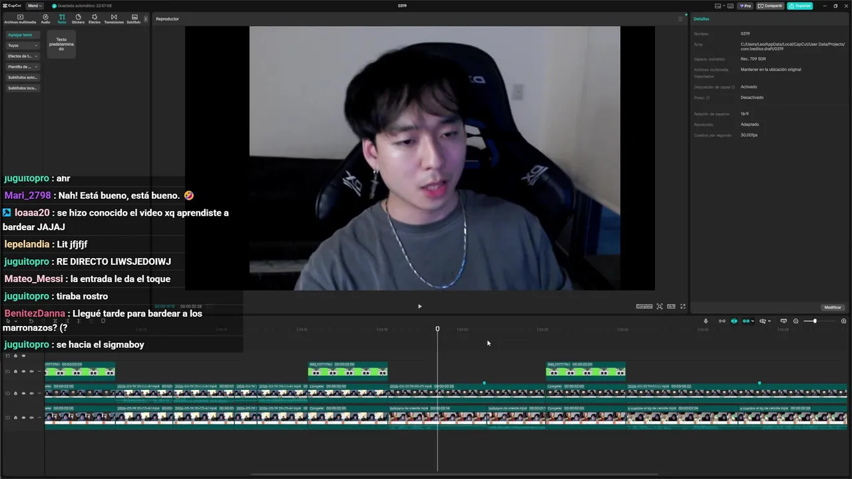The width and height of the screenshot is (852, 479).
Task: Toggle clip linking in the timeline
Action: click(x=745, y=321)
